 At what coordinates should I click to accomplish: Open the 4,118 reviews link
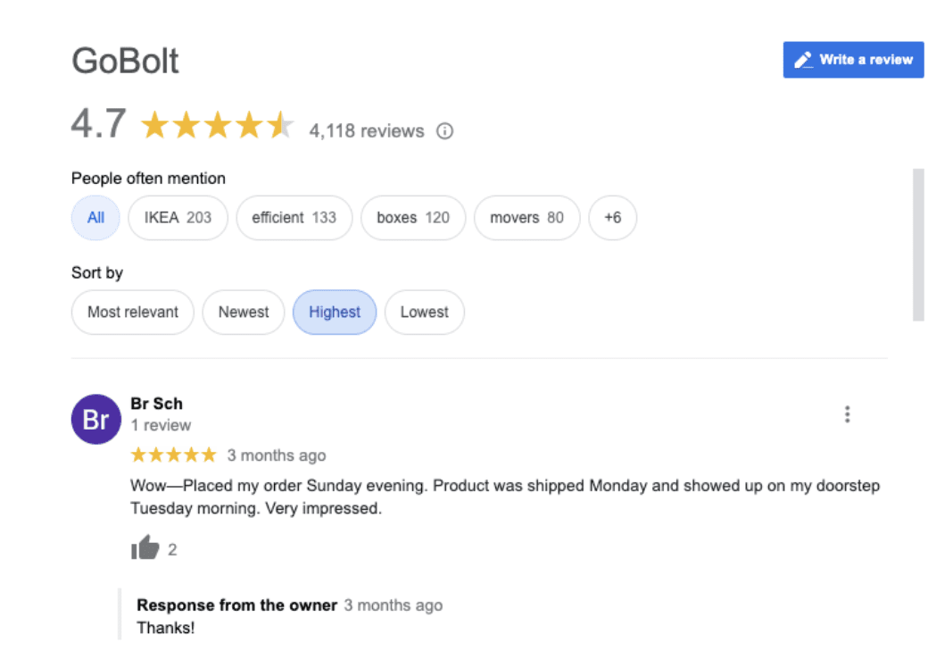point(366,130)
